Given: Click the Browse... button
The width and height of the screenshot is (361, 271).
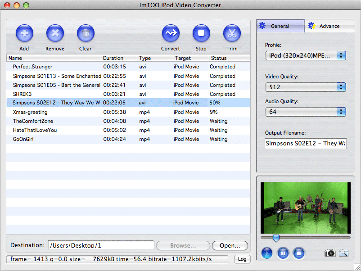Looking at the screenshot, I should tap(183, 245).
